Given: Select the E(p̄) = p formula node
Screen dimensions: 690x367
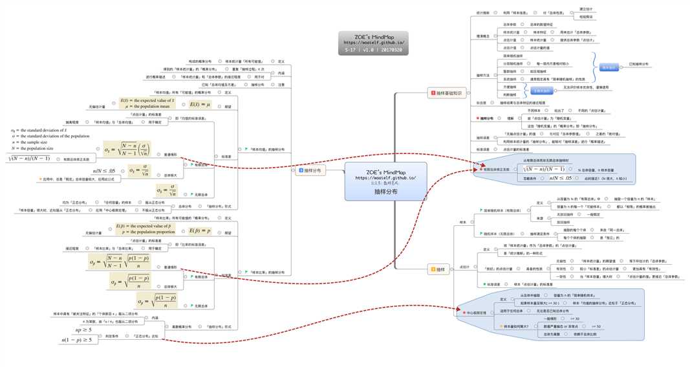Looking at the screenshot, I should [200, 231].
